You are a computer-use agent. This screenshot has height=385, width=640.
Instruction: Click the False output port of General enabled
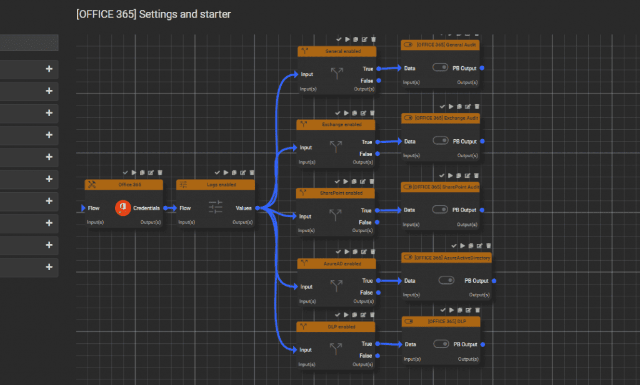[379, 80]
